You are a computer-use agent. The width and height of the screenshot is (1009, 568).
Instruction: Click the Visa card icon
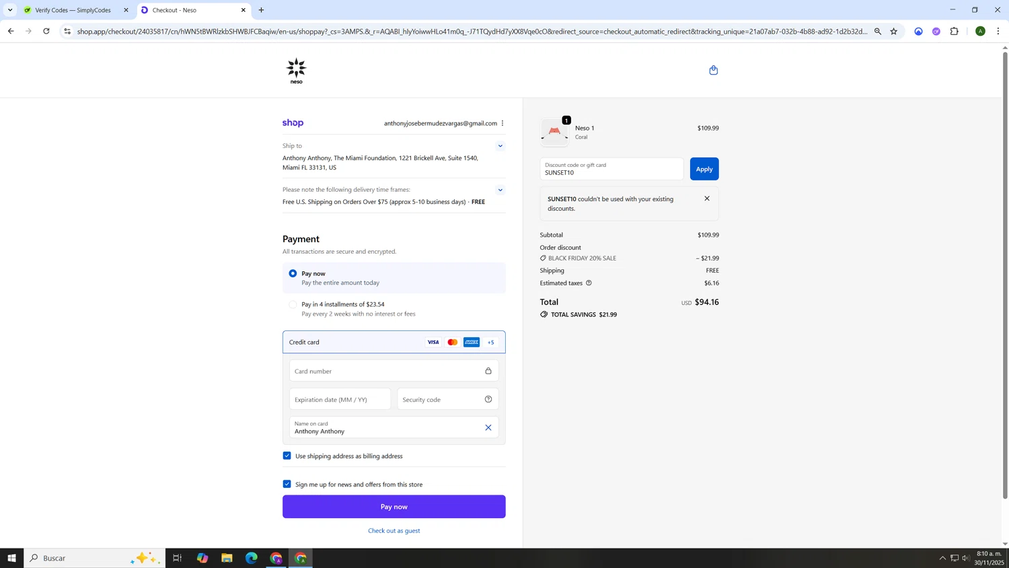pyautogui.click(x=433, y=343)
